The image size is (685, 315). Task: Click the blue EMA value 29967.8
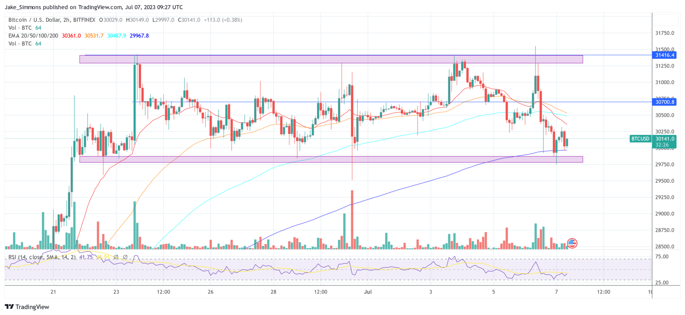point(139,36)
